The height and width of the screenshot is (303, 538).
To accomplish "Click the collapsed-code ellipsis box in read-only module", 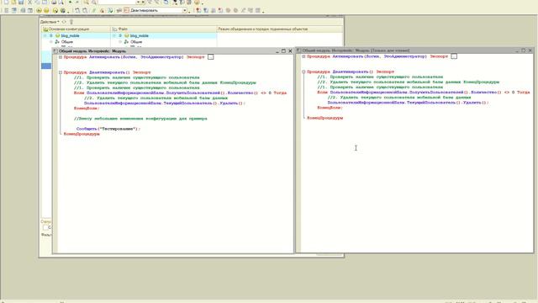I will coord(454,56).
